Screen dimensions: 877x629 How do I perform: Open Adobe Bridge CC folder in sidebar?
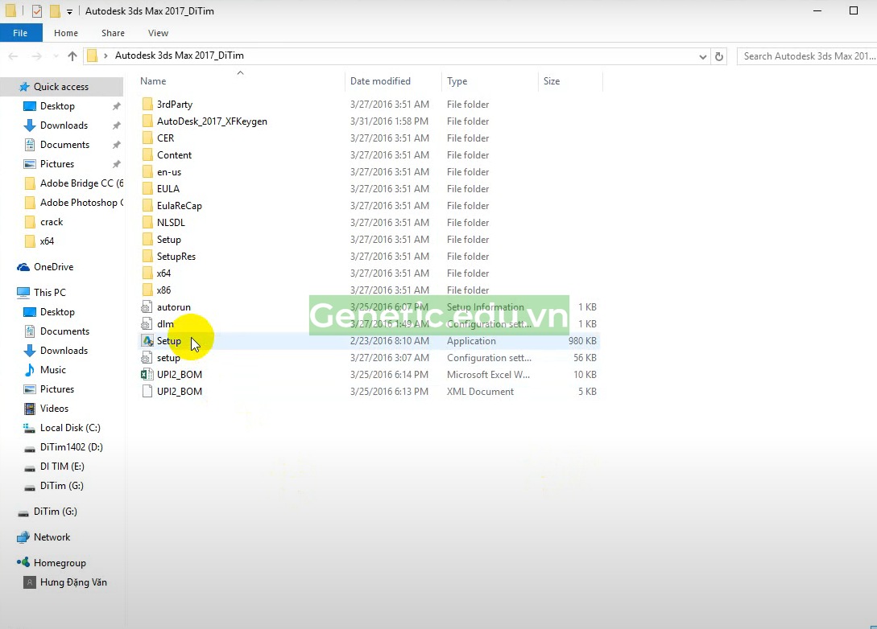coord(81,183)
